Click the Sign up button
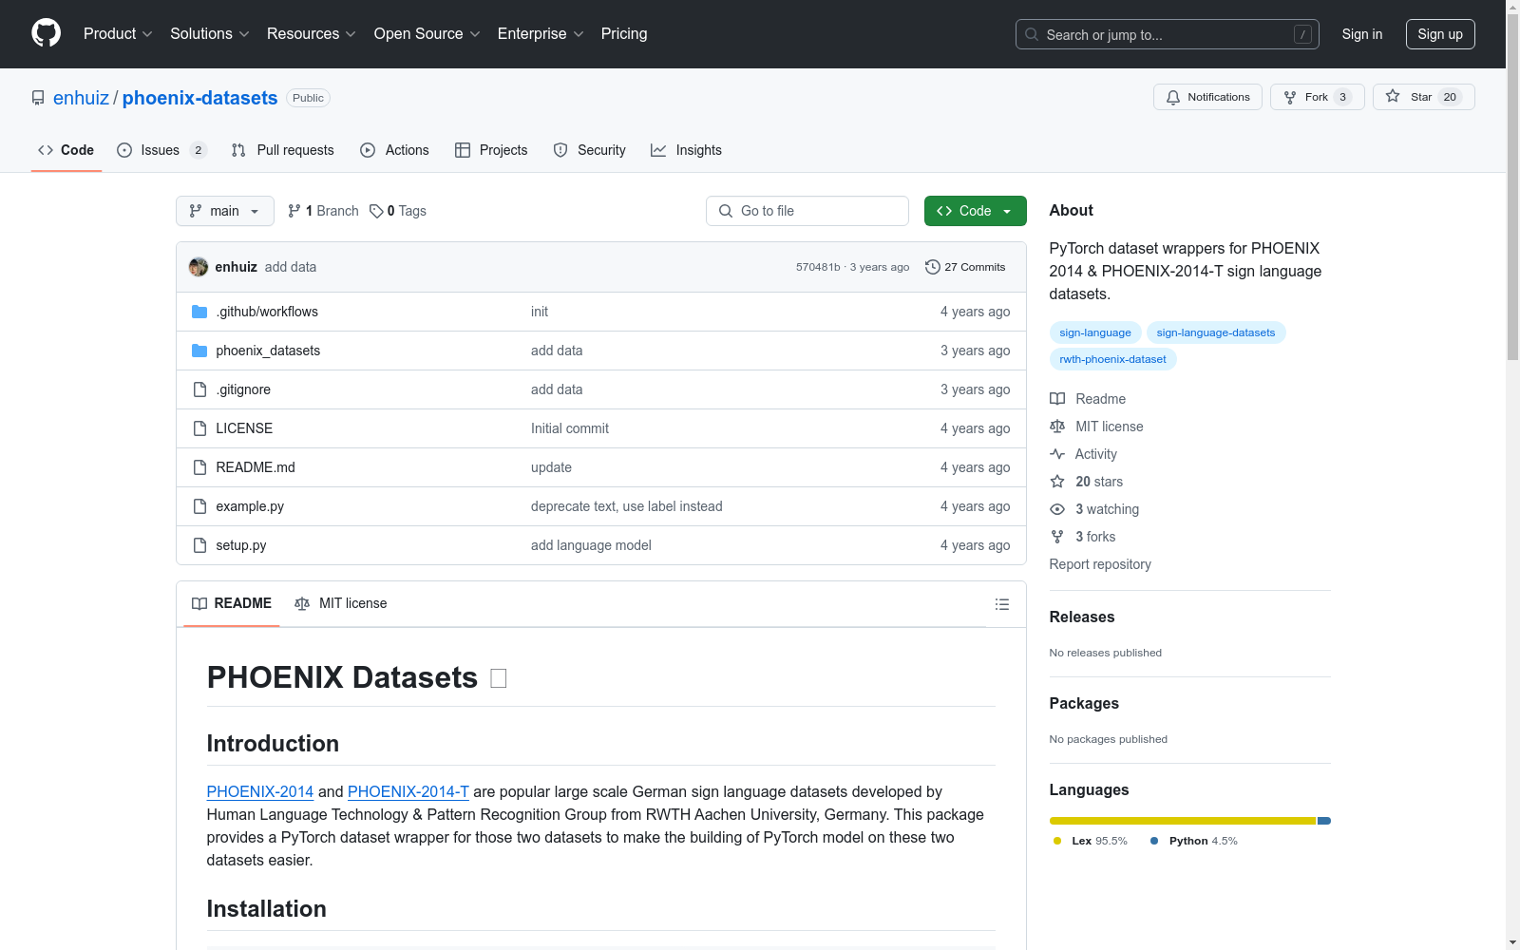 click(x=1440, y=34)
